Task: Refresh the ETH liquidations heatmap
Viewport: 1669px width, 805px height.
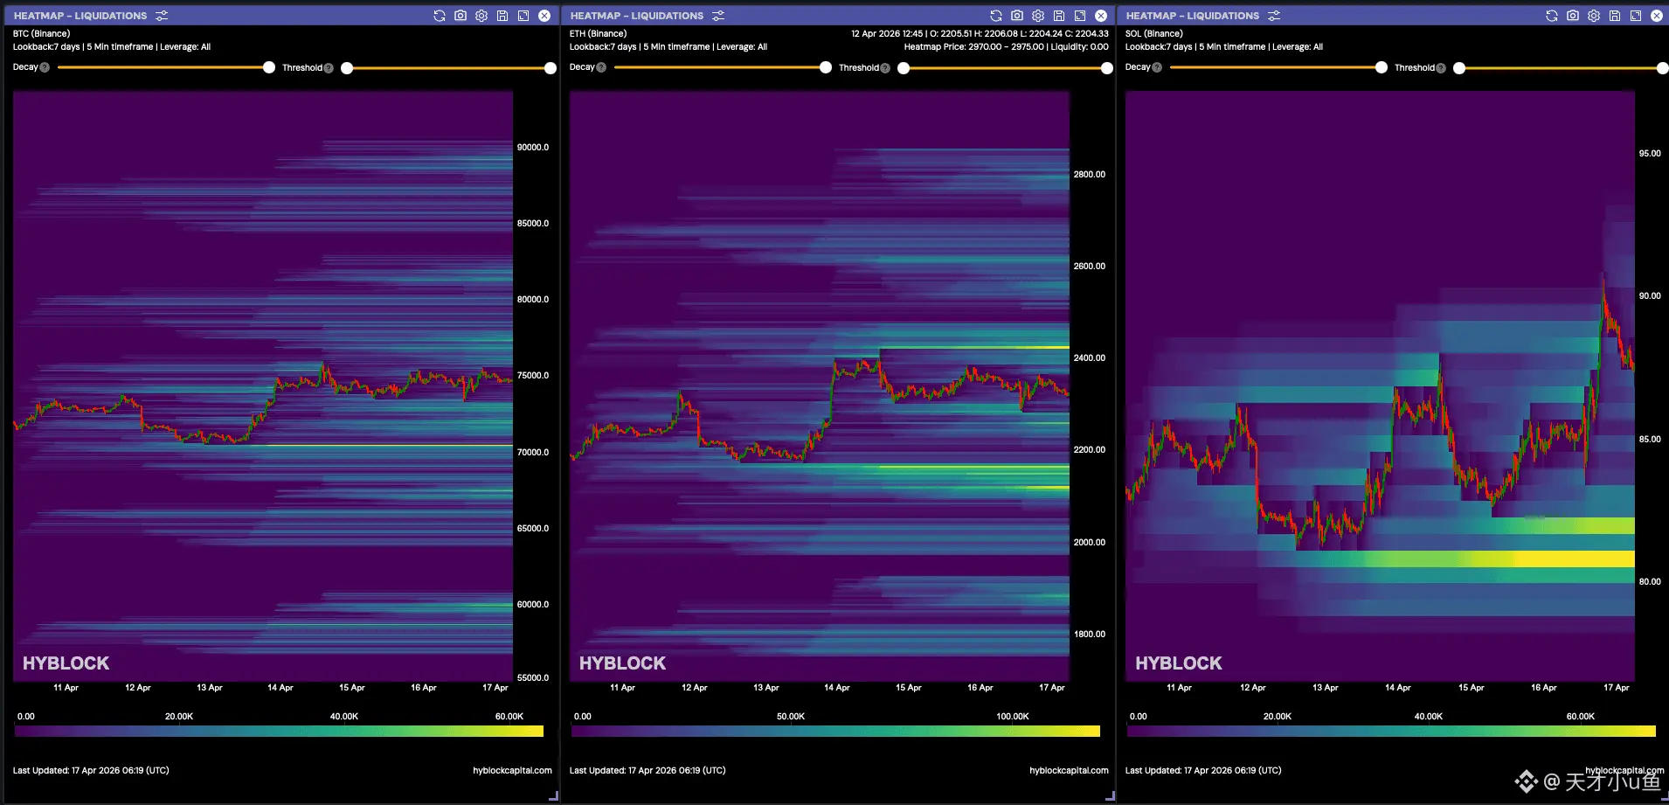Action: pyautogui.click(x=996, y=16)
